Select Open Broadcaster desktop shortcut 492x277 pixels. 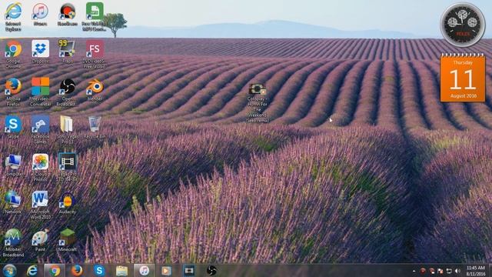pos(67,92)
